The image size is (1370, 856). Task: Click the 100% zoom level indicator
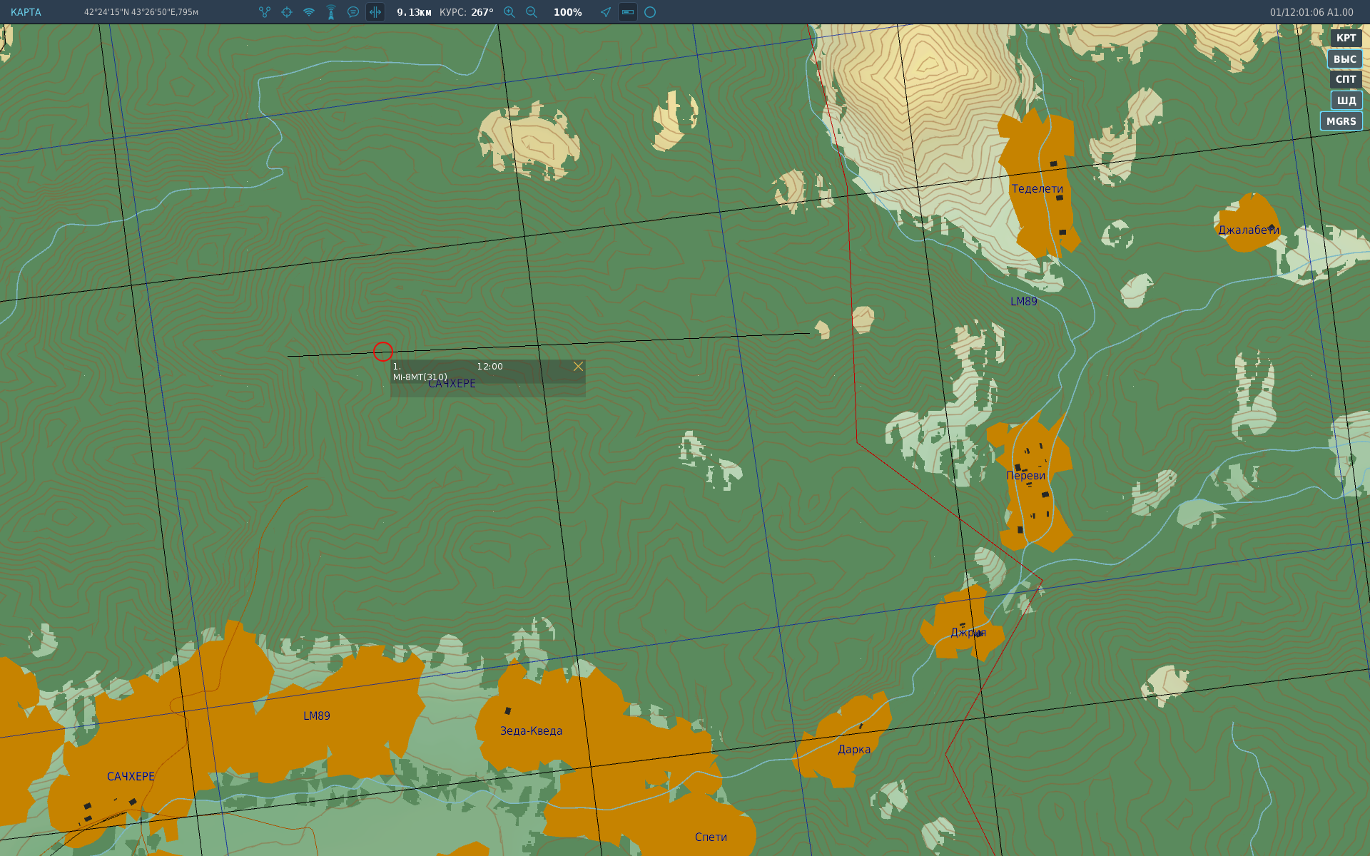568,12
